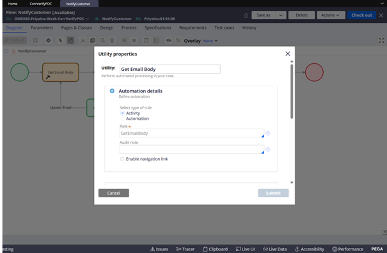Open the Diagram tab
Image resolution: width=387 pixels, height=253 pixels.
[14, 27]
